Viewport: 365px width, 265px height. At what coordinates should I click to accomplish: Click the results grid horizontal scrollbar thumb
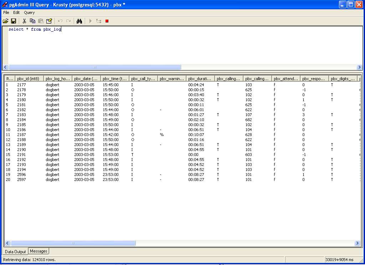click(x=73, y=243)
